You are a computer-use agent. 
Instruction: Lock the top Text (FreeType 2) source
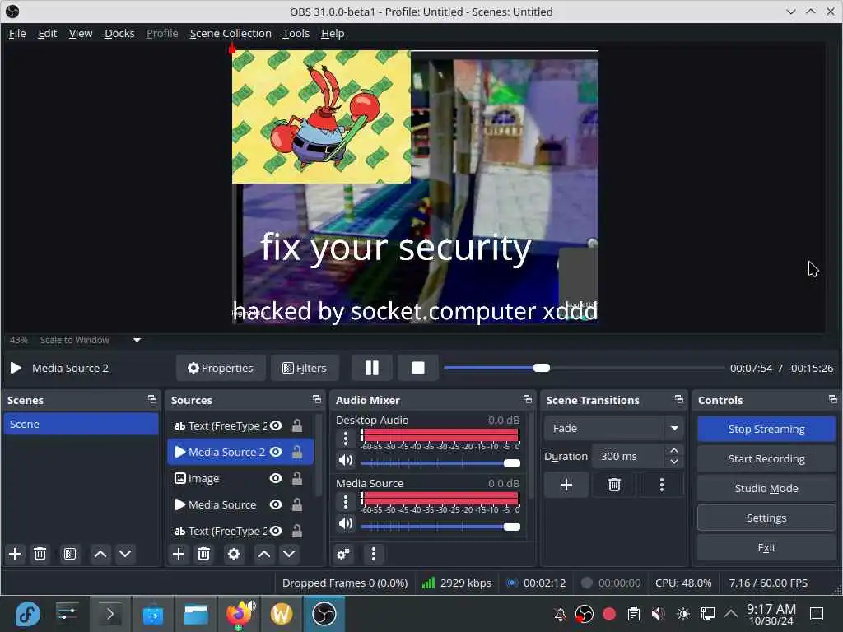pyautogui.click(x=296, y=425)
